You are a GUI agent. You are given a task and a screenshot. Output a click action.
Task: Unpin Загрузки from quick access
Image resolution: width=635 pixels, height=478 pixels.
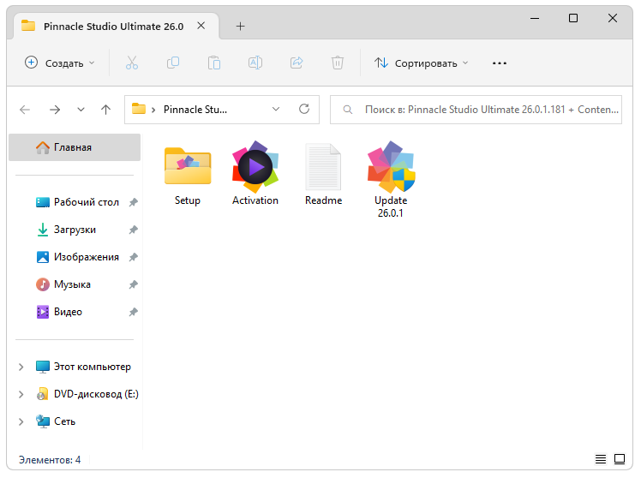pos(133,230)
